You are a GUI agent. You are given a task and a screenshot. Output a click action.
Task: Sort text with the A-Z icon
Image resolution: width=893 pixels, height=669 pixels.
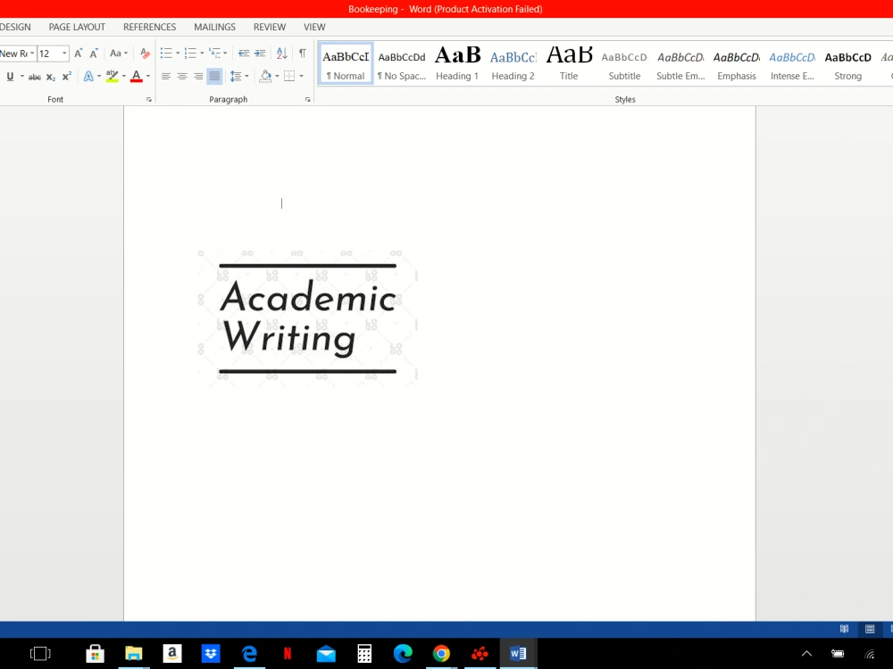click(x=282, y=54)
